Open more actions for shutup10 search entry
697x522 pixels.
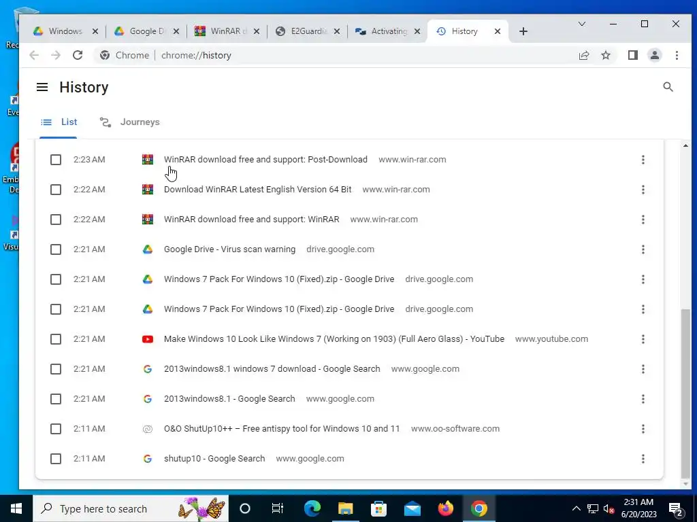[x=643, y=459]
